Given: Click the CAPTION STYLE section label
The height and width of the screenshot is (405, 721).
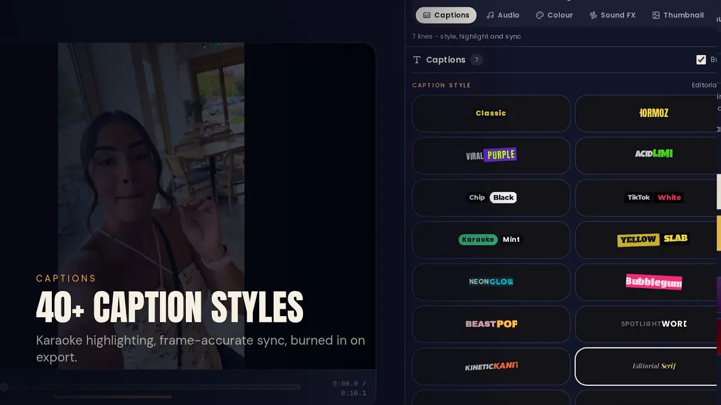Looking at the screenshot, I should (442, 85).
